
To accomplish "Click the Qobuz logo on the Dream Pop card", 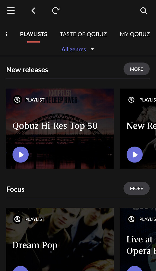I will 17,219.
